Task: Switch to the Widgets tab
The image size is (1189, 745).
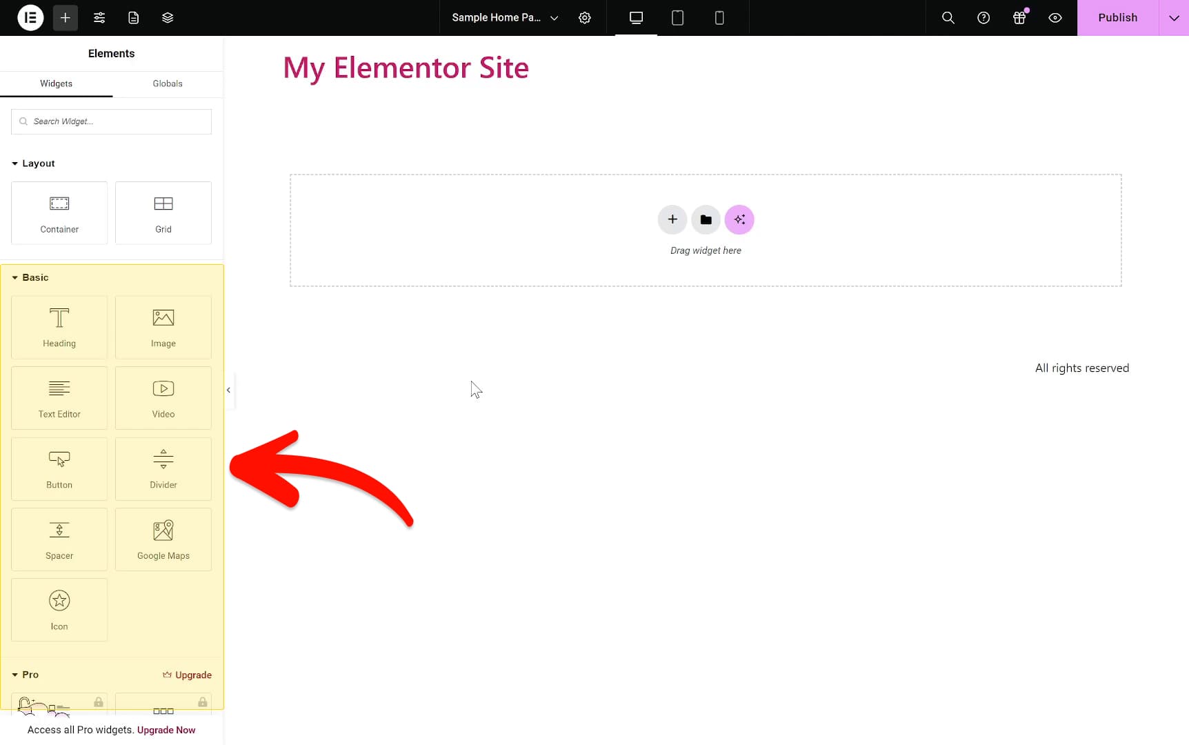Action: point(56,83)
